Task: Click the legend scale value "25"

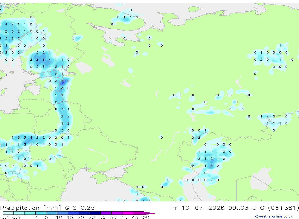Action: 91,217
